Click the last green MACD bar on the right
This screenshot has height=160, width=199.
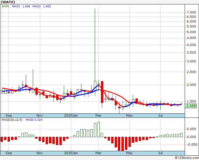click(181, 135)
